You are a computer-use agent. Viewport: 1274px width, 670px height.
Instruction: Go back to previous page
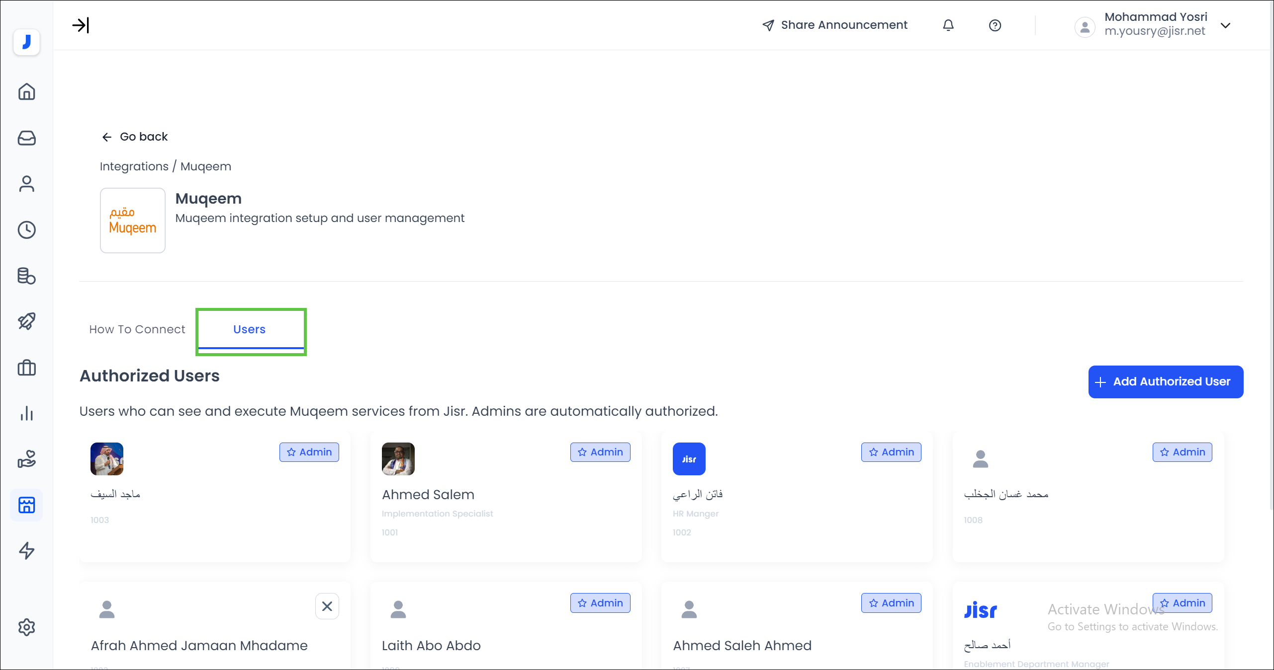(x=135, y=137)
